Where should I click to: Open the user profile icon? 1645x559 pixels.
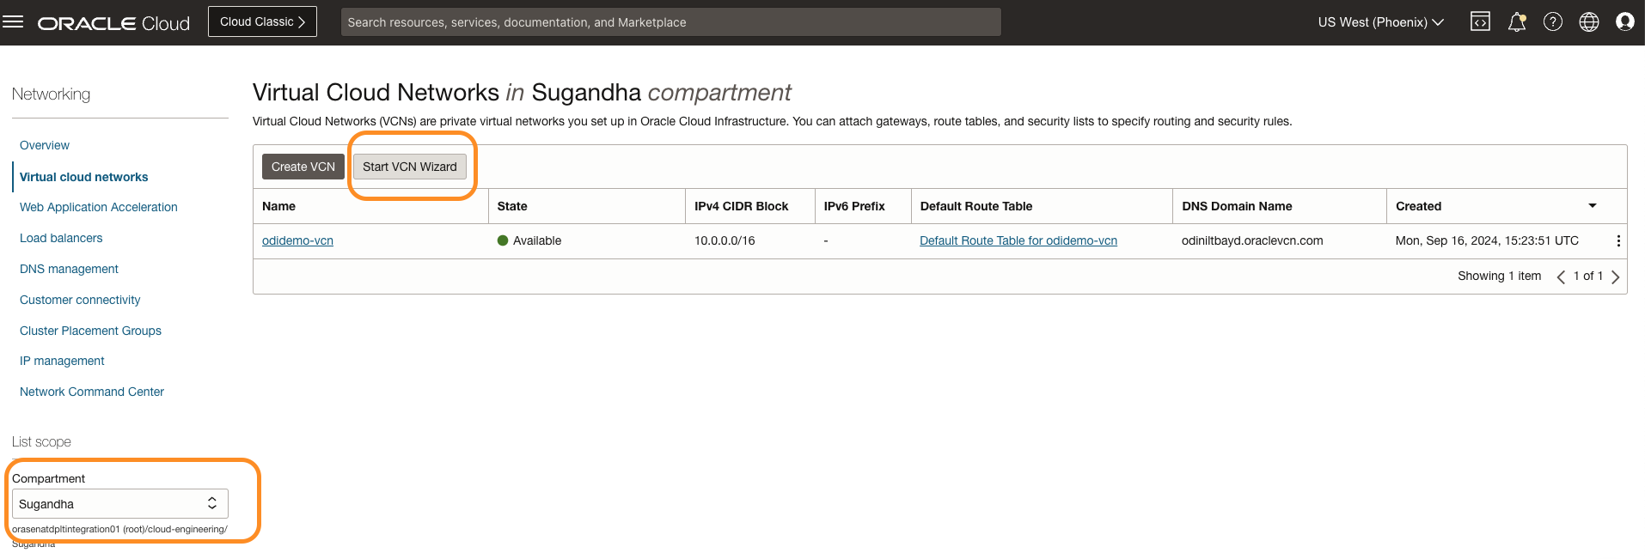pyautogui.click(x=1625, y=21)
